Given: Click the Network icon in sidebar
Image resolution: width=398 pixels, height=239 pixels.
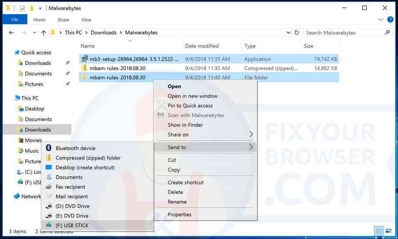Looking at the screenshot, I should pyautogui.click(x=17, y=196).
